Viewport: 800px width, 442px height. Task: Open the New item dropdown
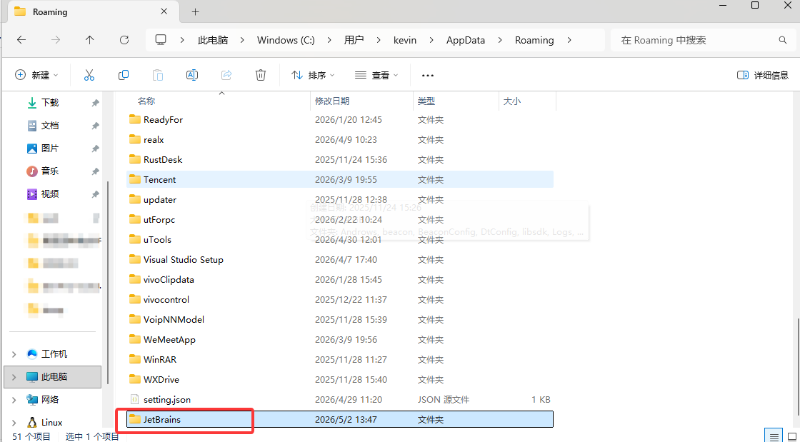pos(36,76)
